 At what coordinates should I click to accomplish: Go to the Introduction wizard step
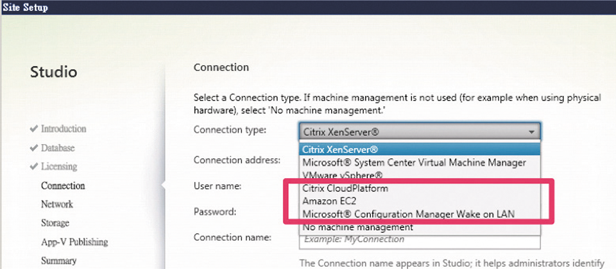click(64, 129)
